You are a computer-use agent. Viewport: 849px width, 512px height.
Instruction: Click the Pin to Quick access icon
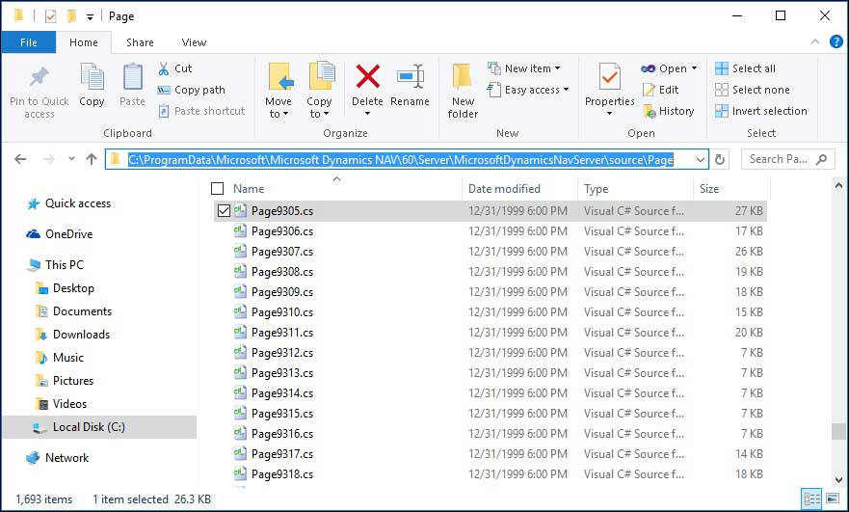[39, 77]
